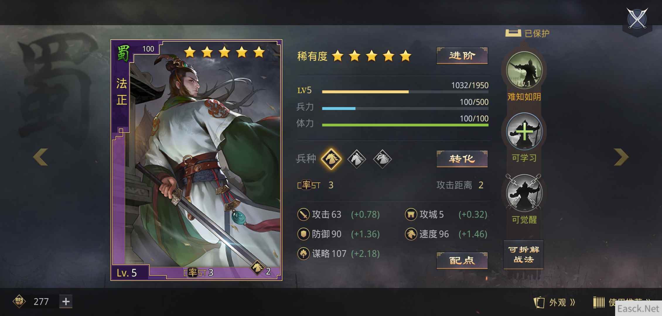The height and width of the screenshot is (316, 662).
Task: Open the 可觉醒 awakening skill slot
Action: click(x=524, y=193)
